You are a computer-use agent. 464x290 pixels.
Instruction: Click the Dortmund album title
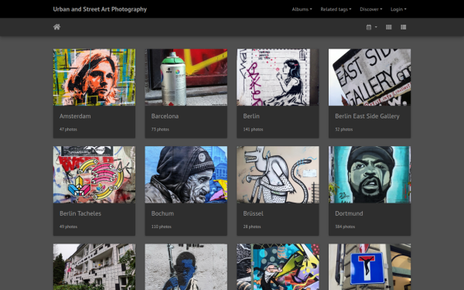[349, 213]
